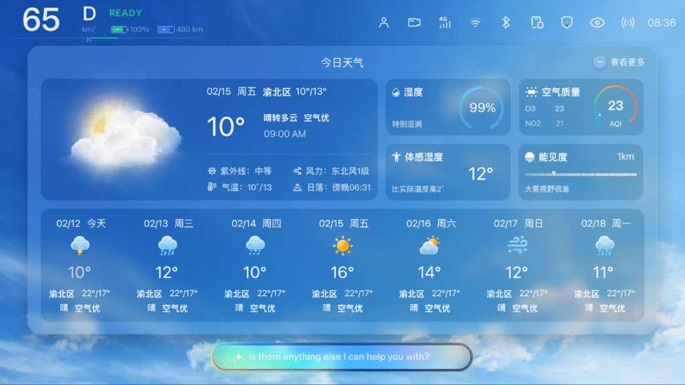Tap 比实际温度高2° note

pos(417,189)
